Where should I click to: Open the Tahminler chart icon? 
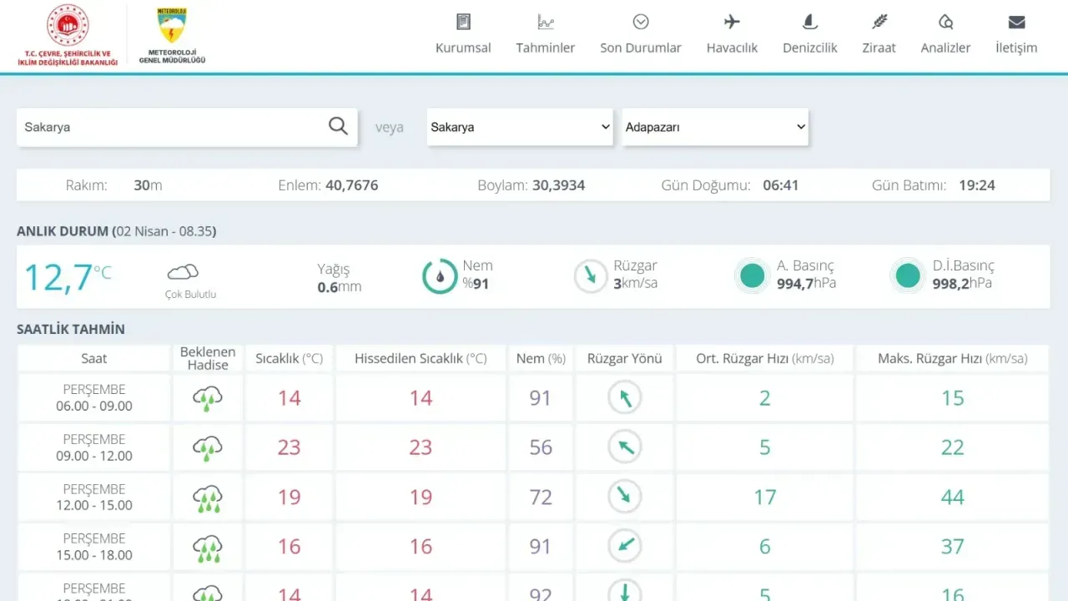coord(546,22)
